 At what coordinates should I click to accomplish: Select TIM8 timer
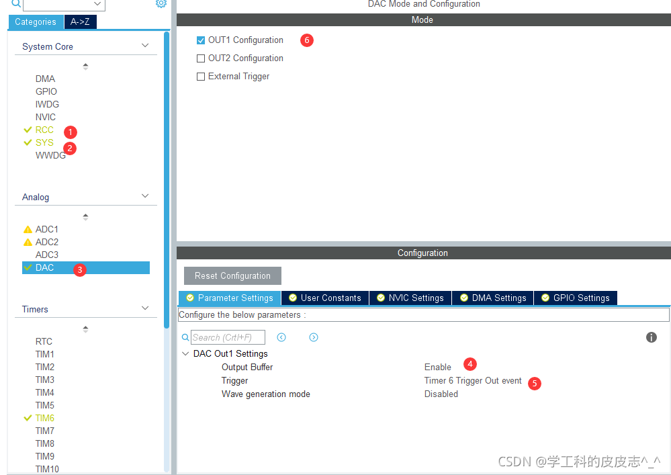[x=44, y=444]
